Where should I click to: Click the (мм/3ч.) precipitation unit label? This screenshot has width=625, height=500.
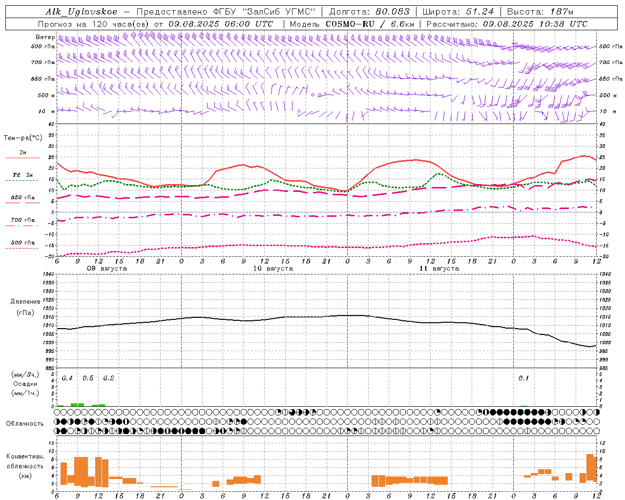25,375
